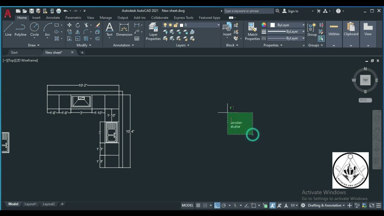Start the Dimension tool
384x216 pixels.
124,29
